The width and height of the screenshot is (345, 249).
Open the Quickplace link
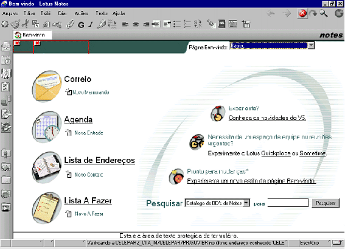click(x=276, y=153)
